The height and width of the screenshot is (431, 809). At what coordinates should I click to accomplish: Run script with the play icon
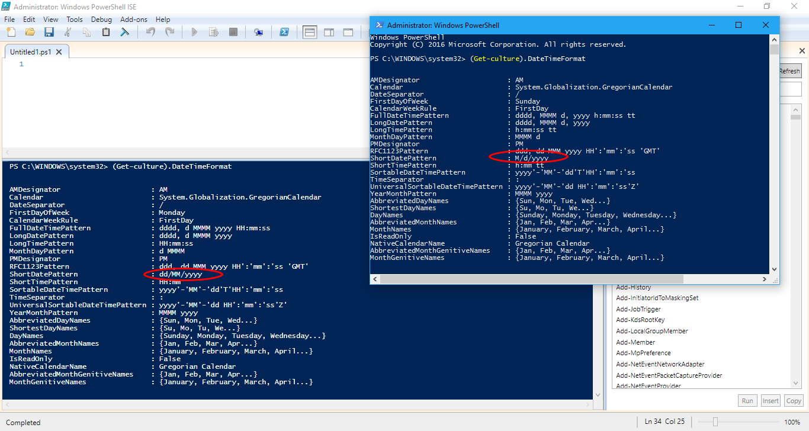tap(194, 32)
